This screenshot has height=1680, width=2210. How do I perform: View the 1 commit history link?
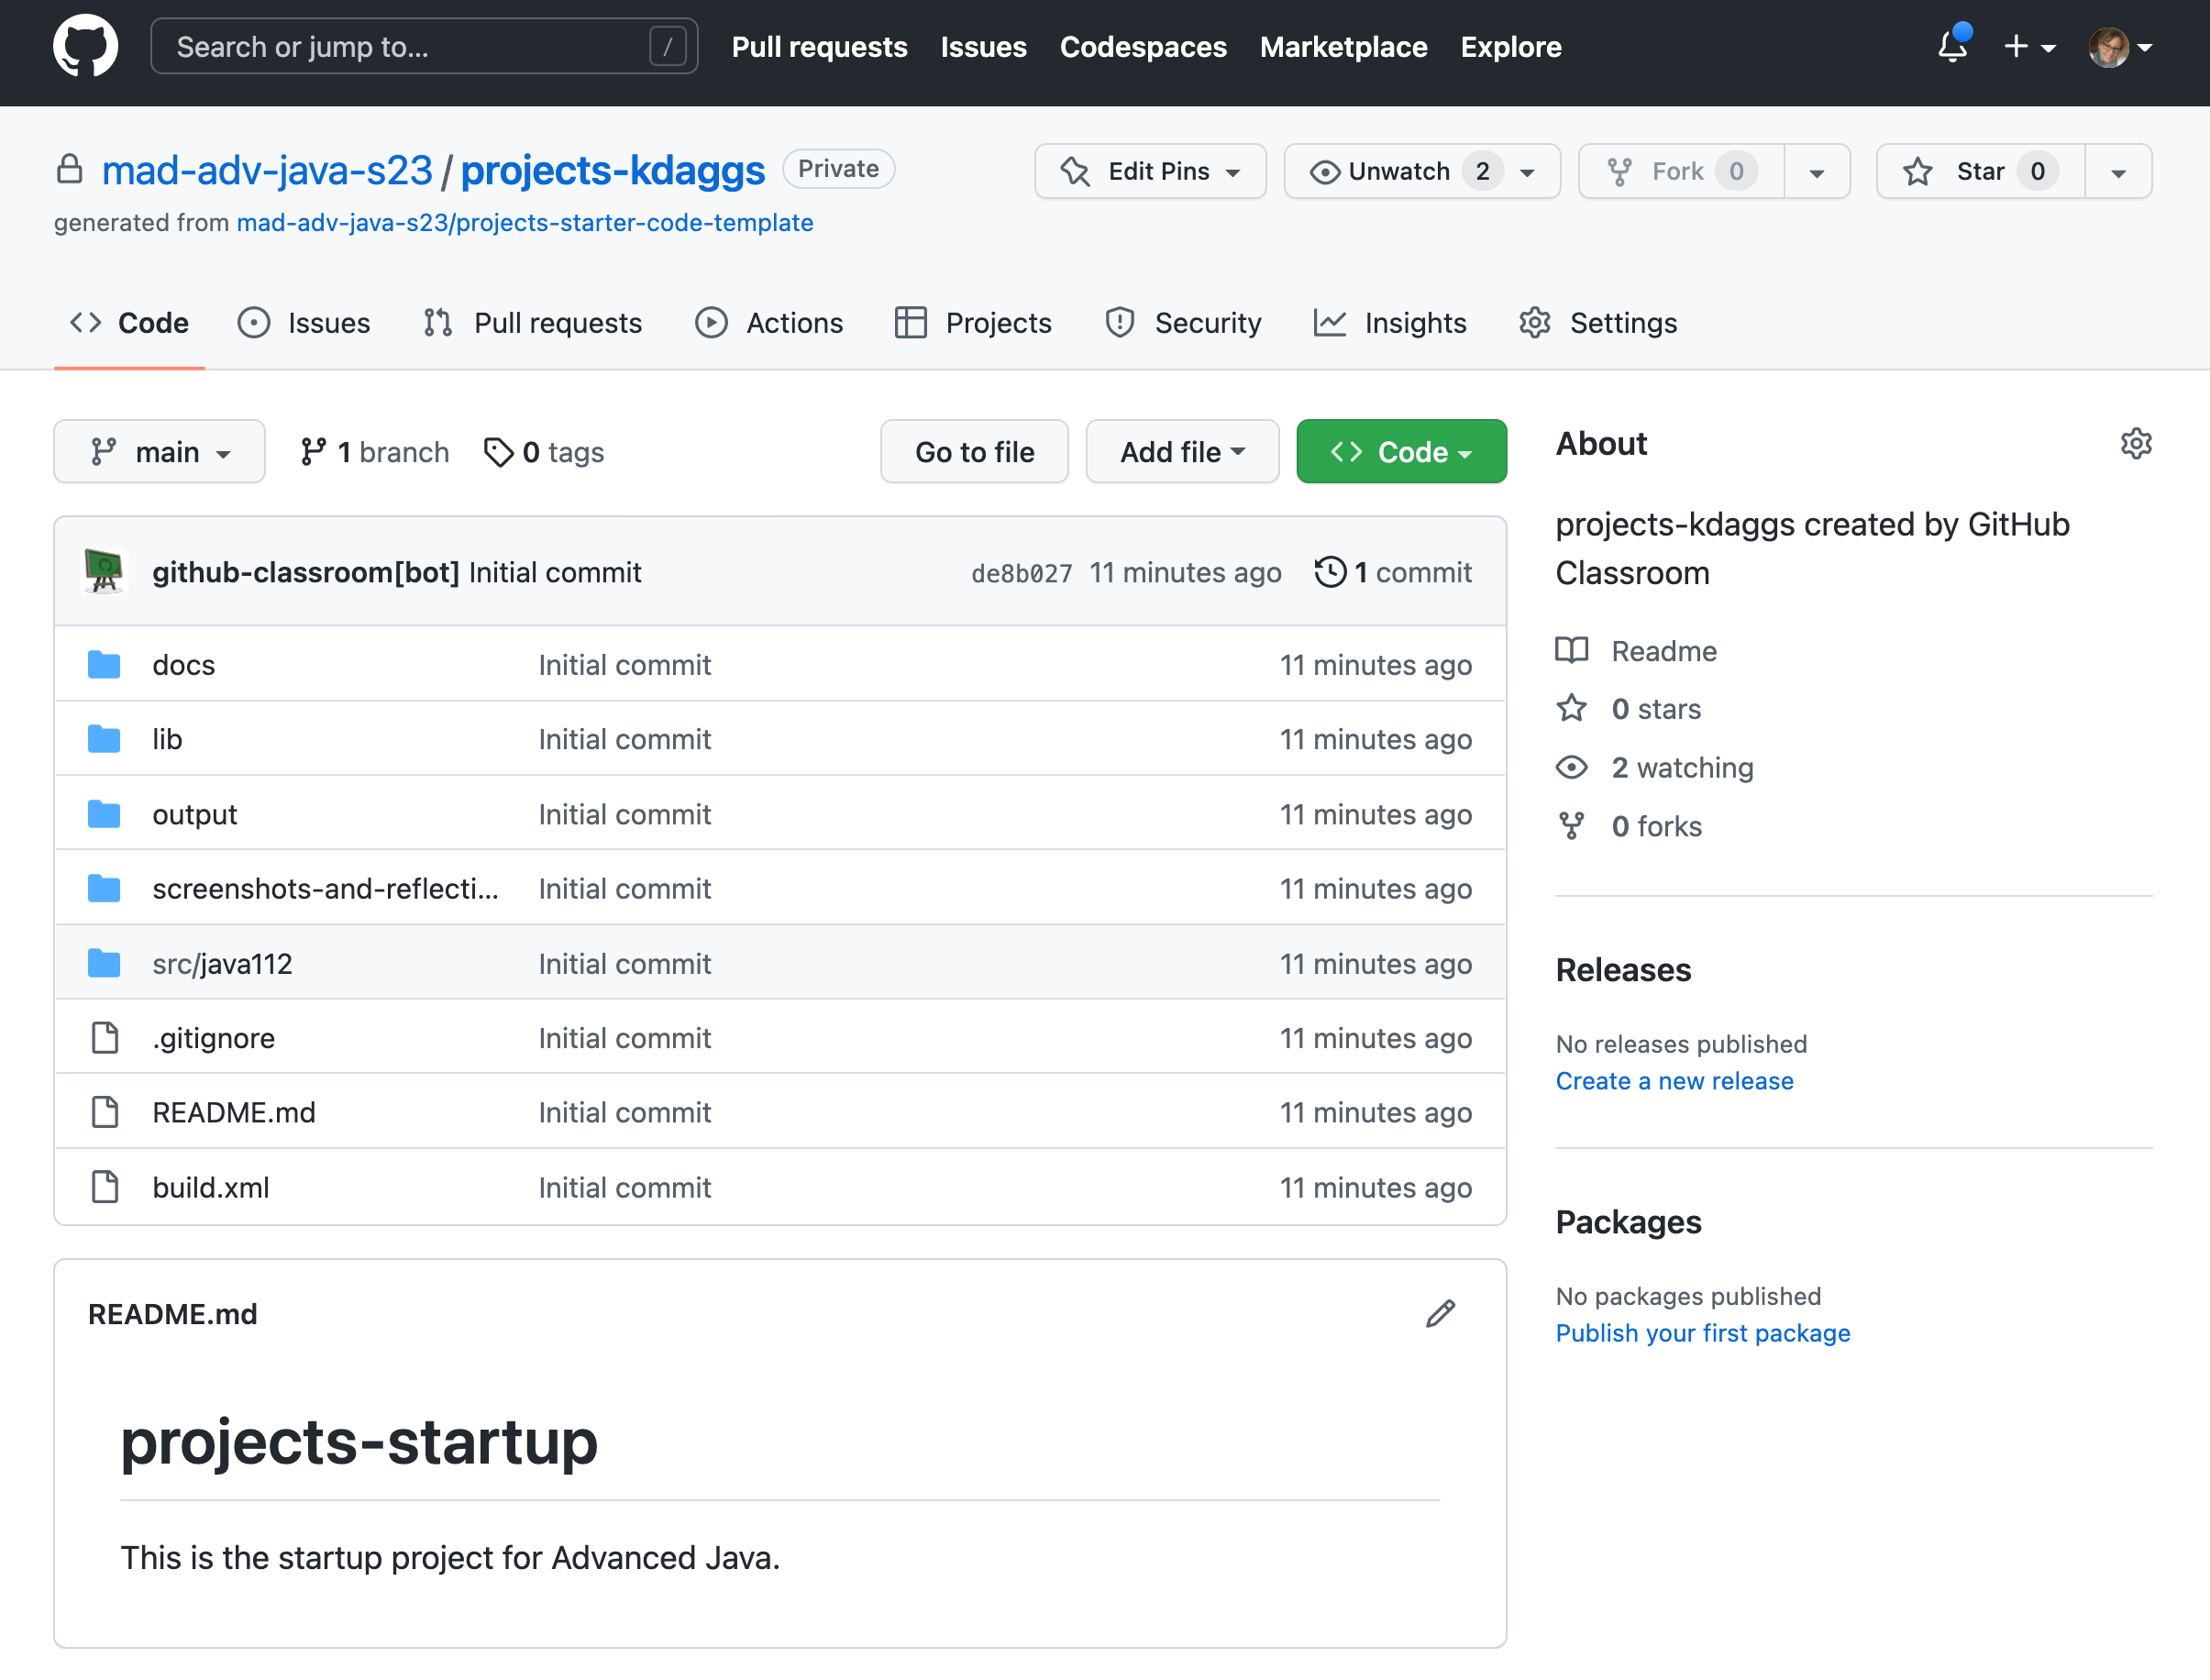(x=1393, y=572)
